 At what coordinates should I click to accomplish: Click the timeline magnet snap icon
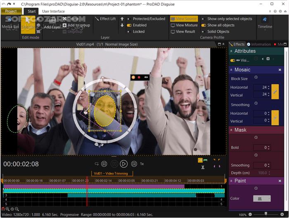point(3,209)
